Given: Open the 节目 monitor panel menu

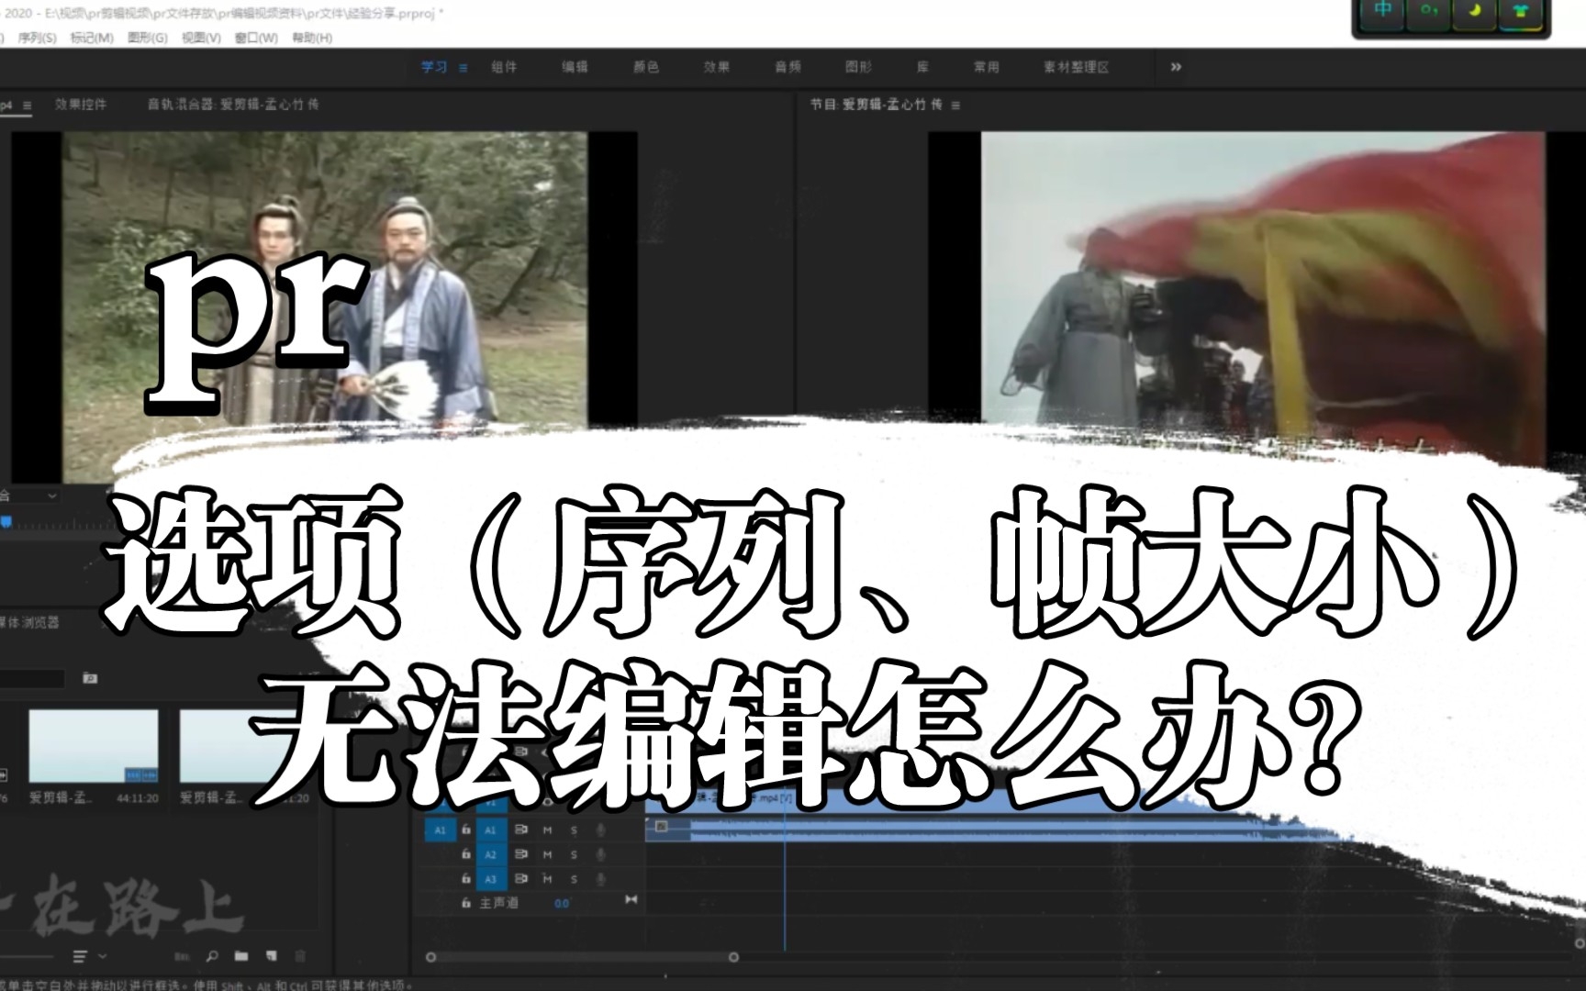Looking at the screenshot, I should [x=955, y=106].
